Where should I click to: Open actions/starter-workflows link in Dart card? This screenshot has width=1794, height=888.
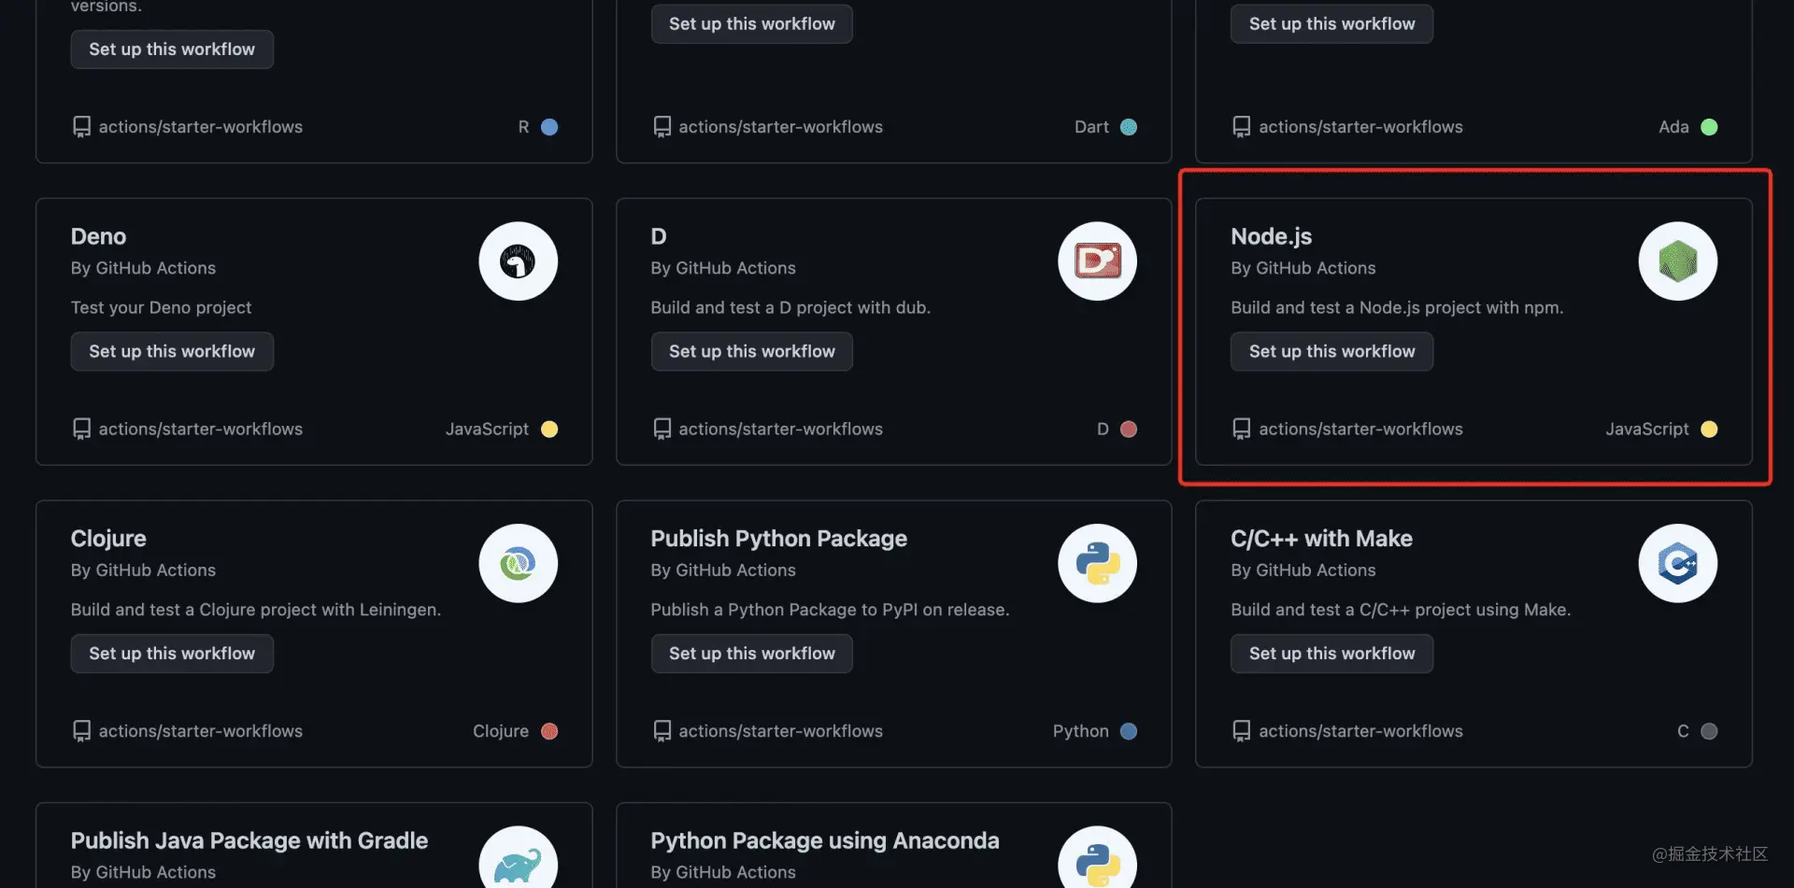(x=781, y=127)
